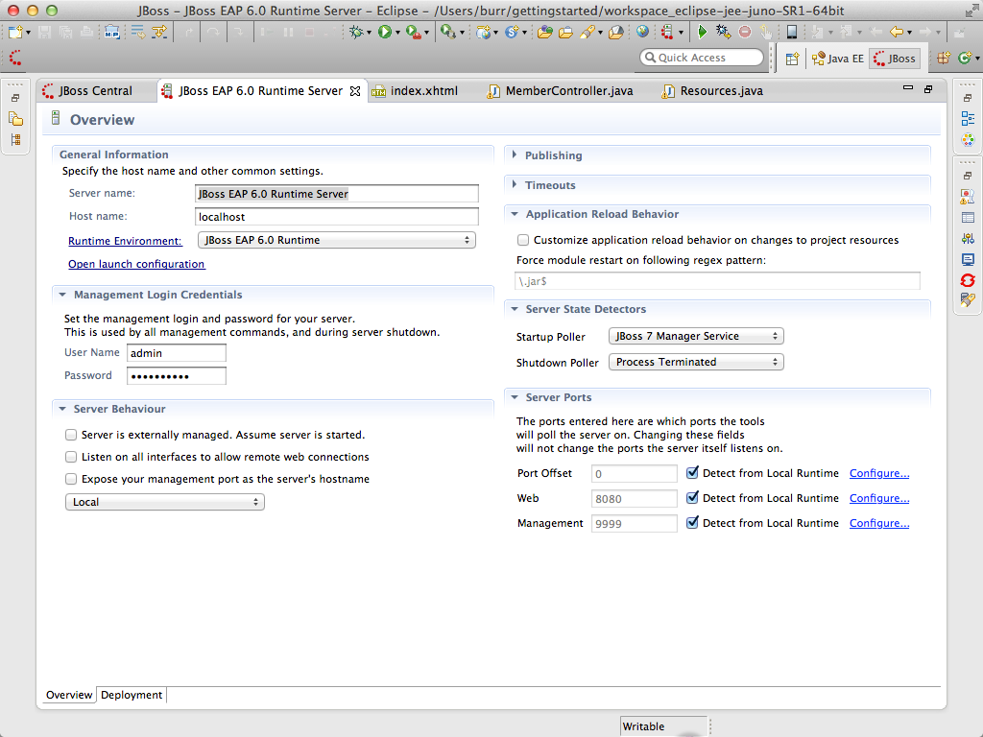This screenshot has height=737, width=983.
Task: Click the red server toolbar icon
Action: point(666,32)
